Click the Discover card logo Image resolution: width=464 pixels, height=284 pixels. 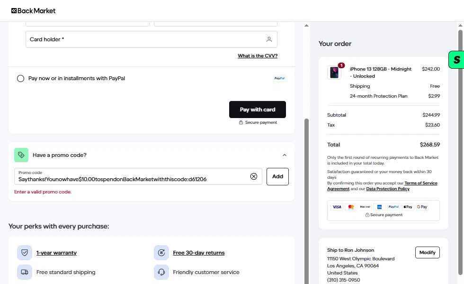tap(365, 207)
